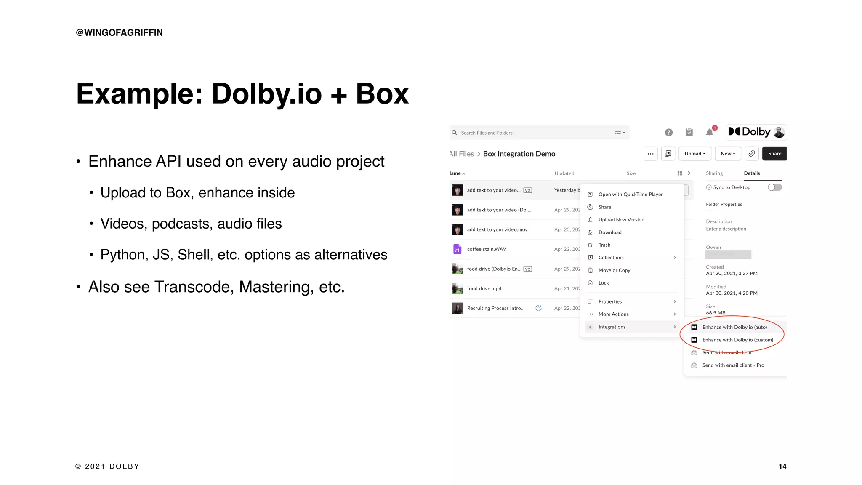
Task: Click envelope icon for Send with email client - Pro
Action: (x=694, y=365)
